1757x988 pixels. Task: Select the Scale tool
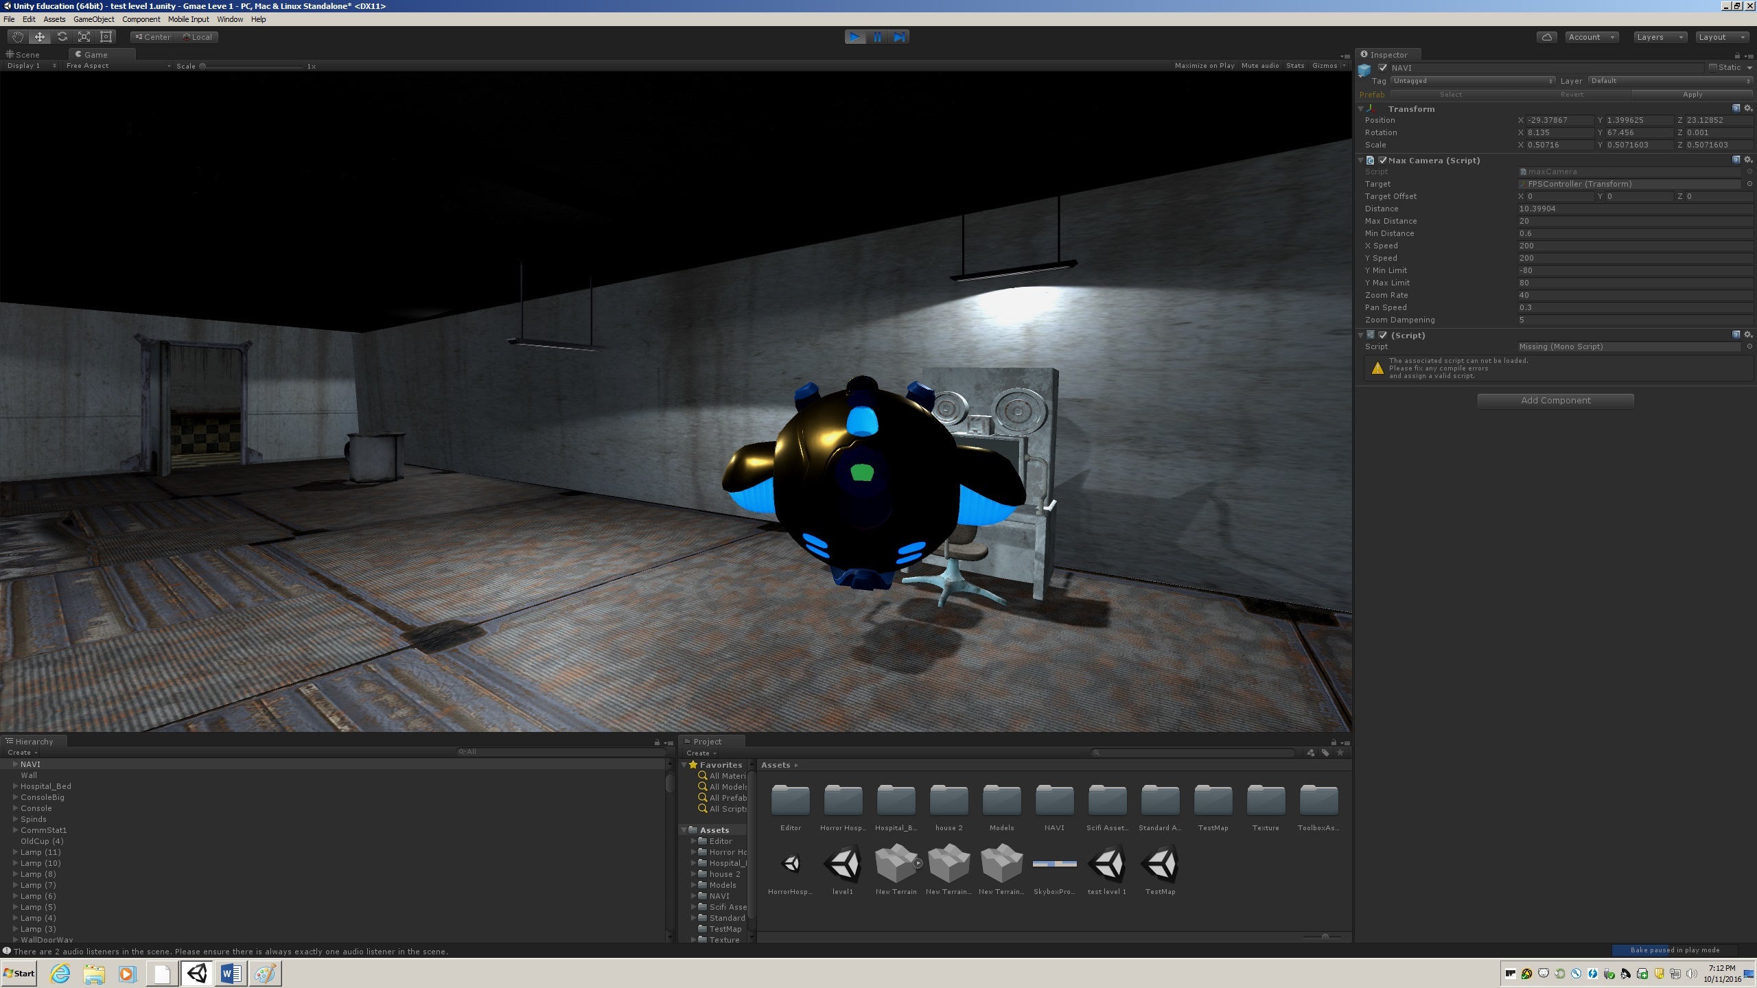pos(84,37)
